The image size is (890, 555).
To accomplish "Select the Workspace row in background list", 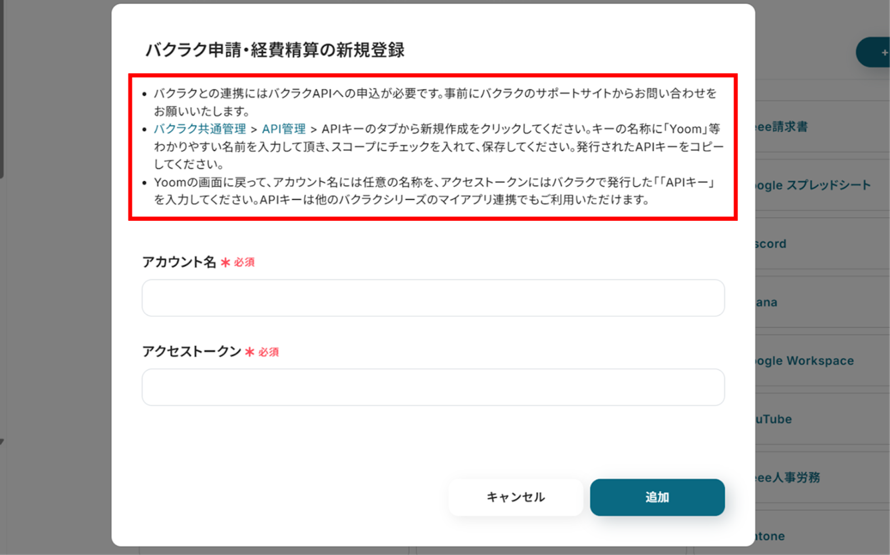I will [x=823, y=360].
